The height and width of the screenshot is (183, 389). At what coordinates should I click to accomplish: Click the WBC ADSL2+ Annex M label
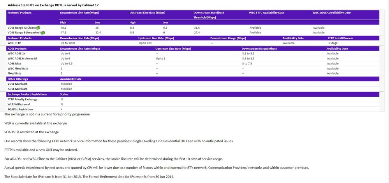pos(22,58)
